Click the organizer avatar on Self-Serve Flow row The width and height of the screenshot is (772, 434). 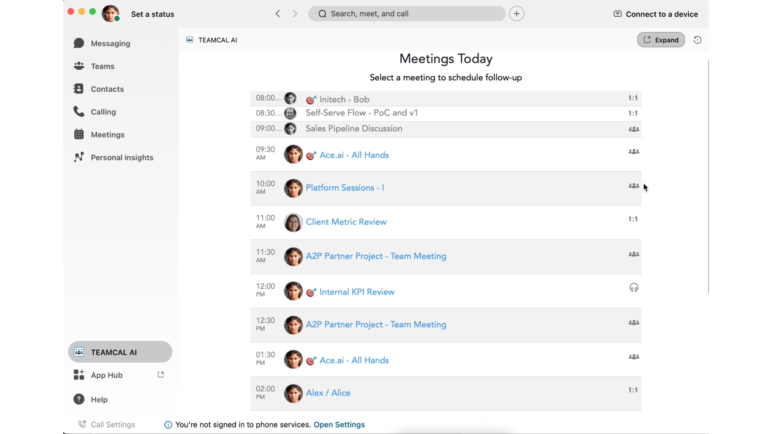[x=290, y=114]
